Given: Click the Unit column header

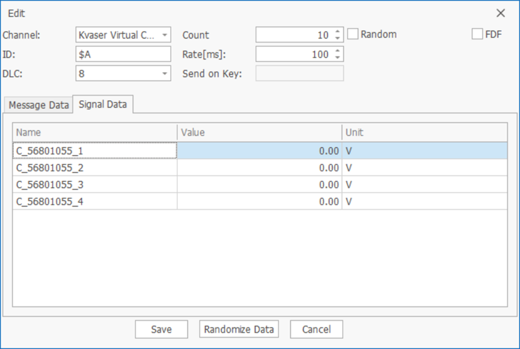Looking at the screenshot, I should (x=424, y=132).
